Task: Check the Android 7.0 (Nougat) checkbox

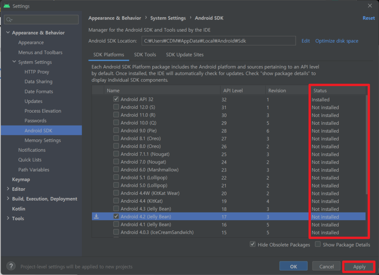Action: pos(116,162)
